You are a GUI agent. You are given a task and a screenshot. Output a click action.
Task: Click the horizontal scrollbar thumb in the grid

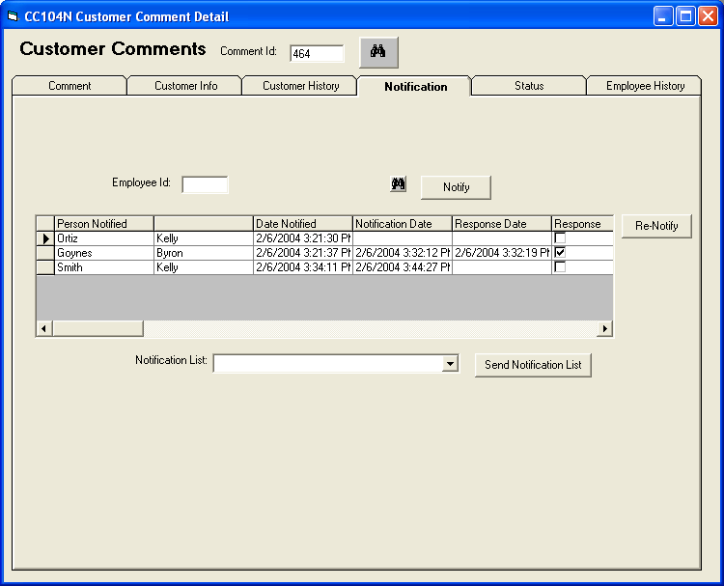click(x=97, y=329)
